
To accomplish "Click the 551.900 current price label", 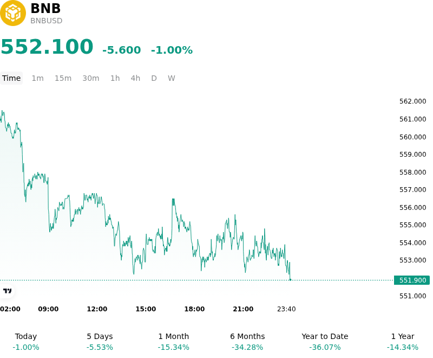I will click(x=412, y=280).
